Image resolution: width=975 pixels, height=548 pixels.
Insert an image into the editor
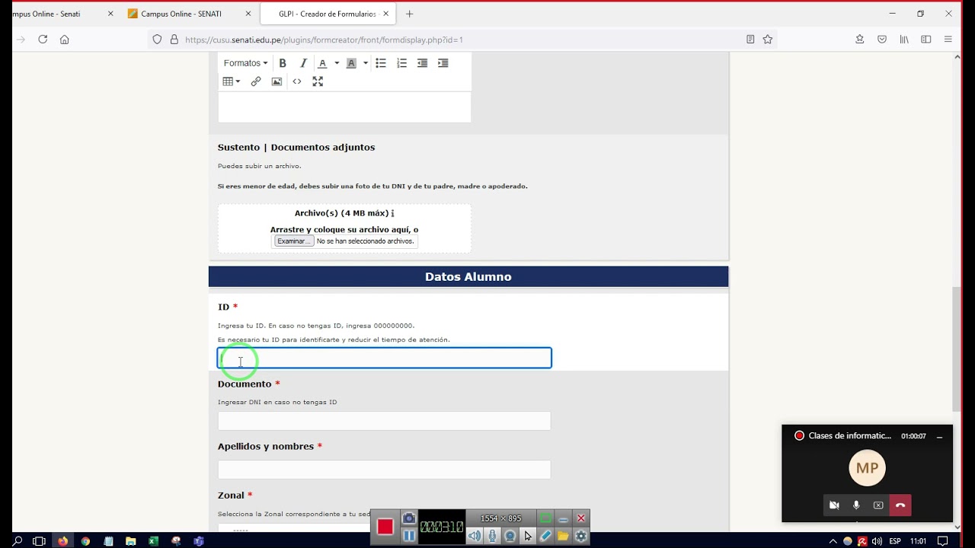(277, 81)
